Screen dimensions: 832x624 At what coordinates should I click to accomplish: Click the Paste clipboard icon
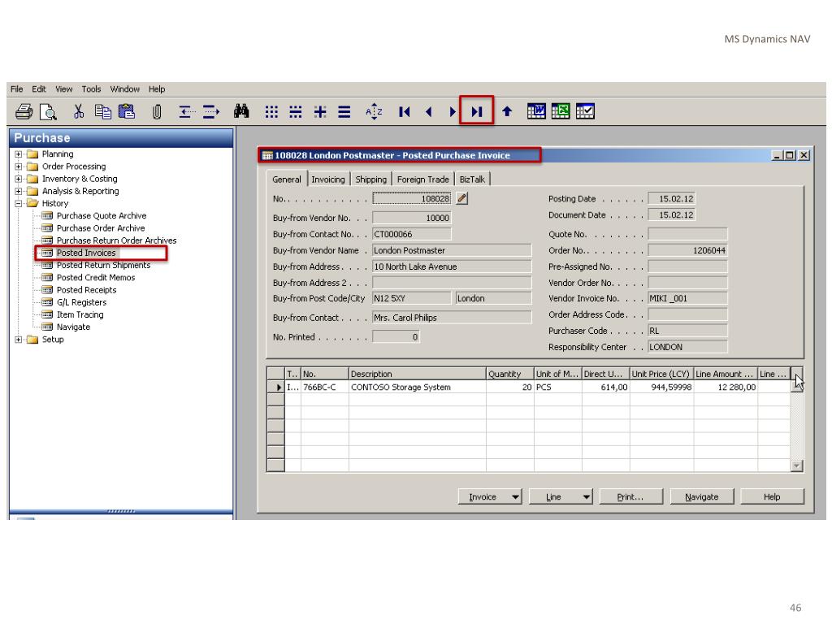click(x=126, y=111)
